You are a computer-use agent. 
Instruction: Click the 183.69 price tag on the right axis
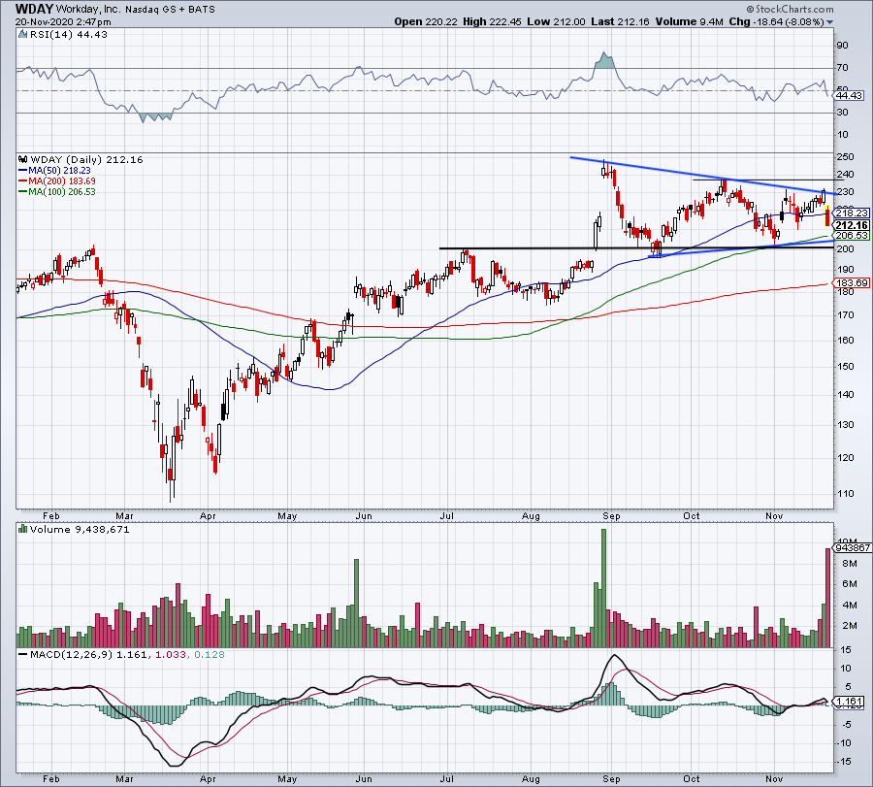pos(852,283)
